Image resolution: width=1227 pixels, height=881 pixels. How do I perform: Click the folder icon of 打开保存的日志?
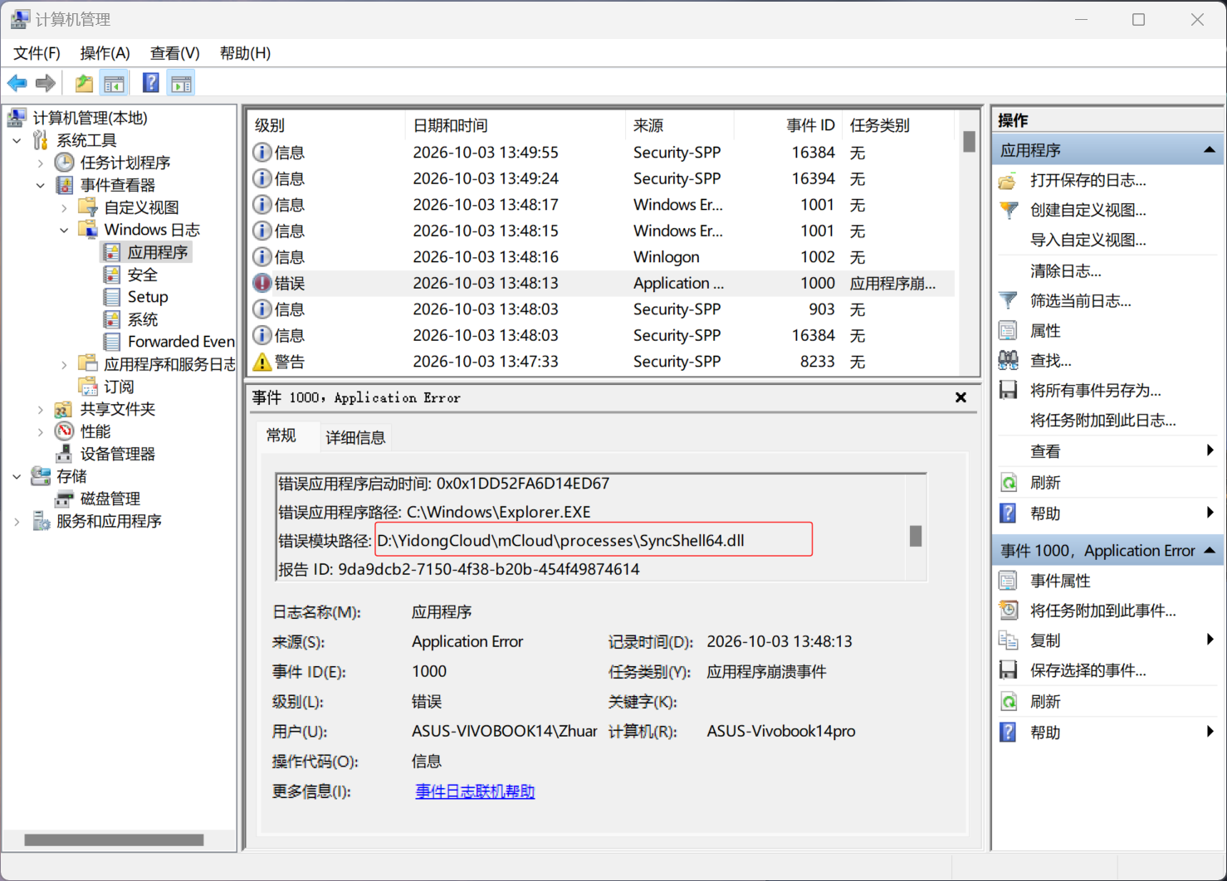pos(1009,181)
